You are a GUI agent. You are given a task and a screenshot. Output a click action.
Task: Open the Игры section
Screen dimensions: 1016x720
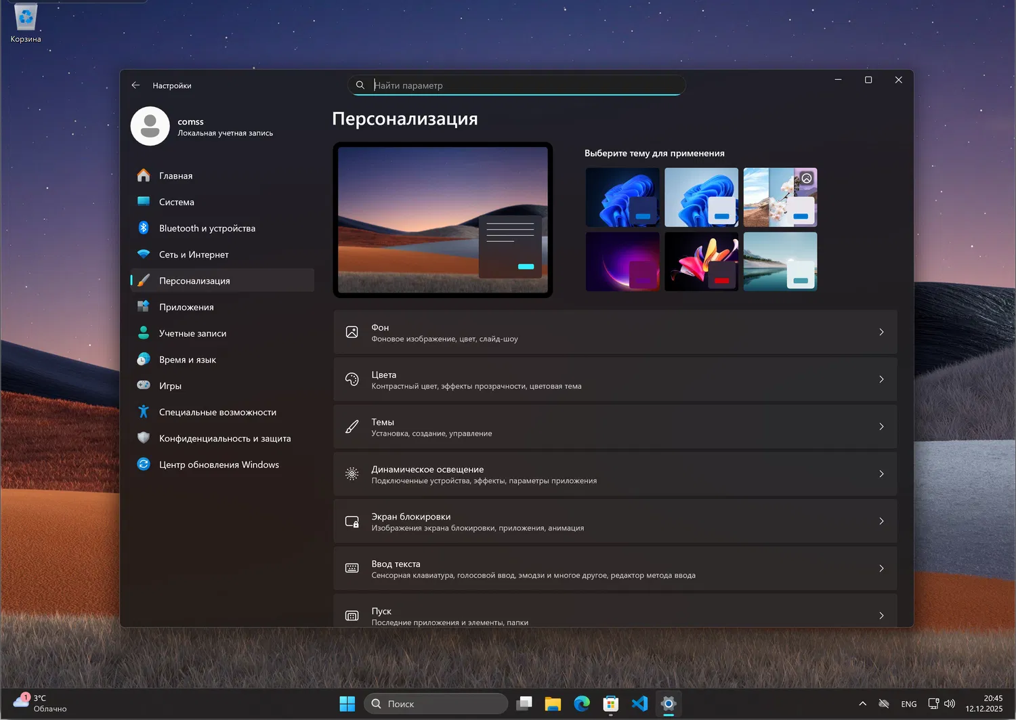(x=170, y=386)
